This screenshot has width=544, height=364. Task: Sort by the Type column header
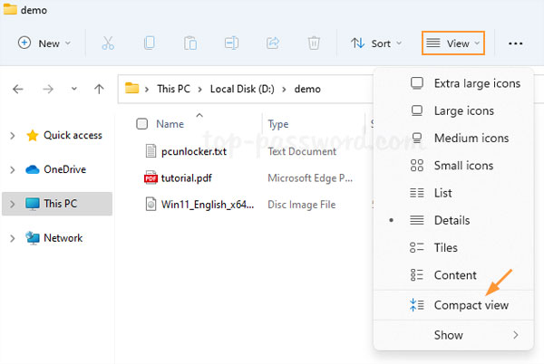coord(278,124)
